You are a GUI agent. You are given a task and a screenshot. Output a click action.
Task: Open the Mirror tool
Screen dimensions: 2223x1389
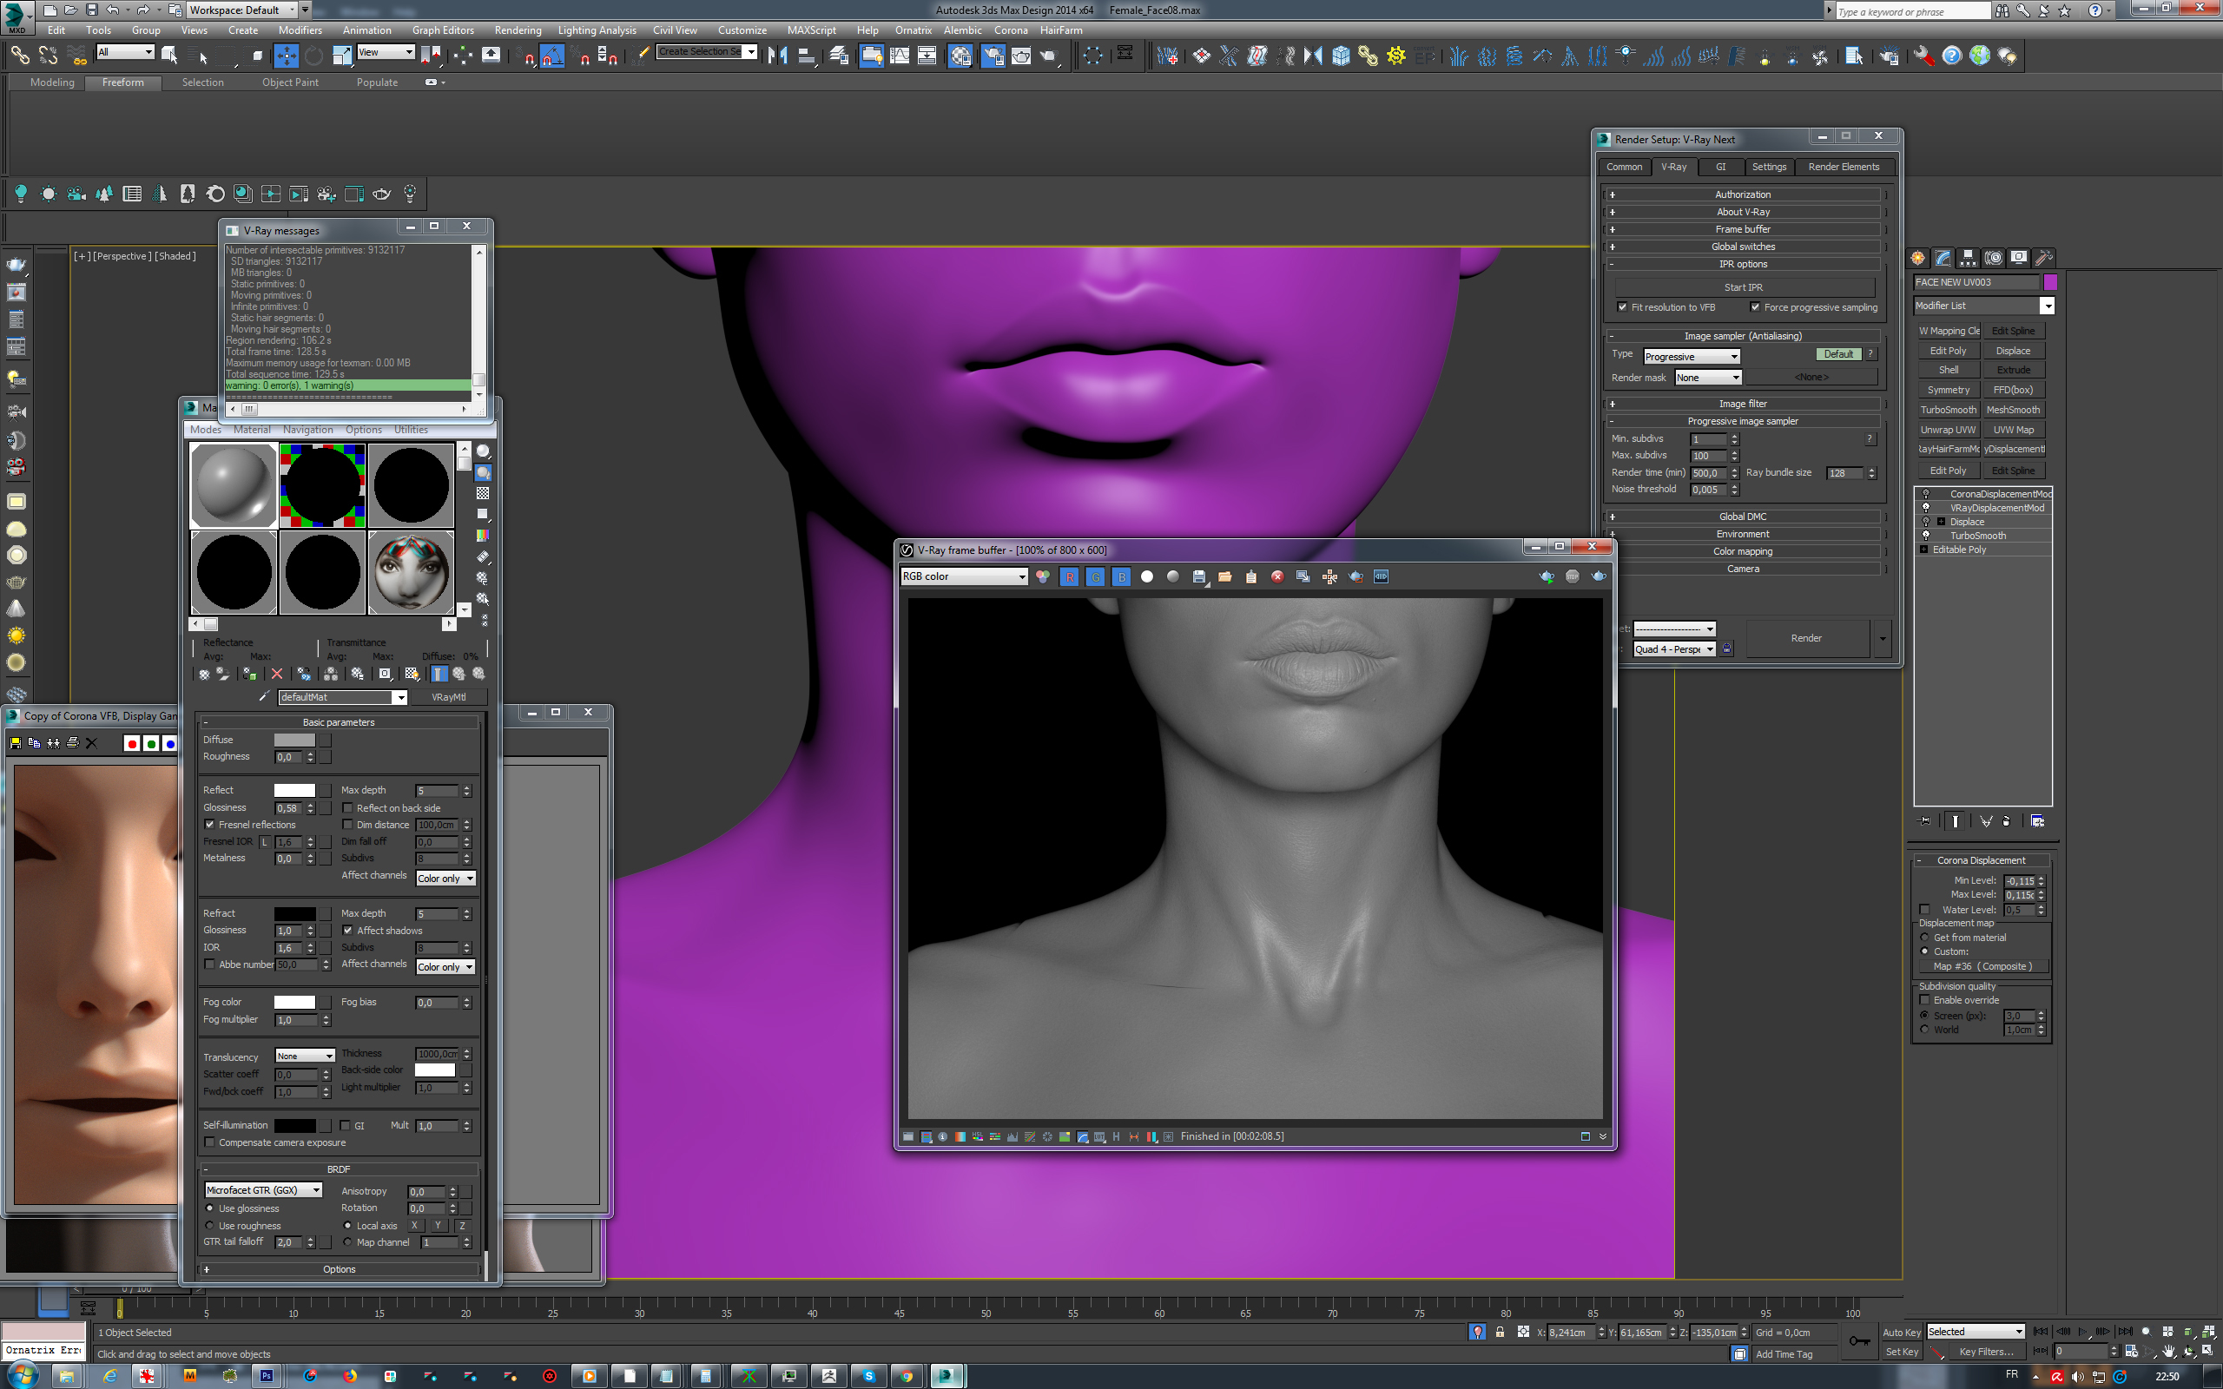point(778,56)
